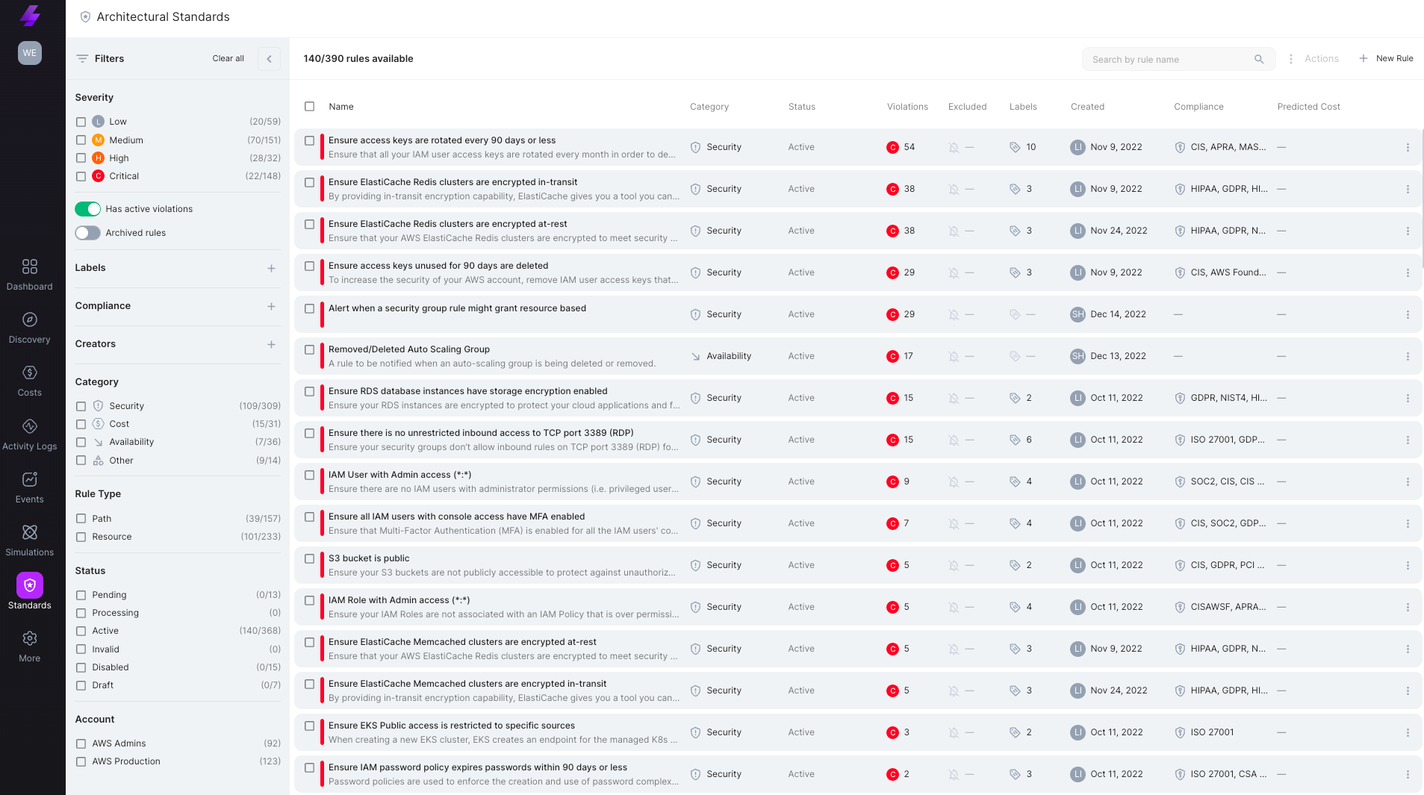Click the Filters panel heading icon
1424x795 pixels.
tap(82, 59)
